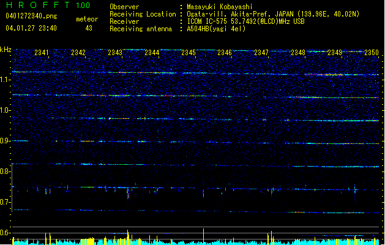
Task: Click the 0.8 frequency axis label
Action: coord(5,171)
